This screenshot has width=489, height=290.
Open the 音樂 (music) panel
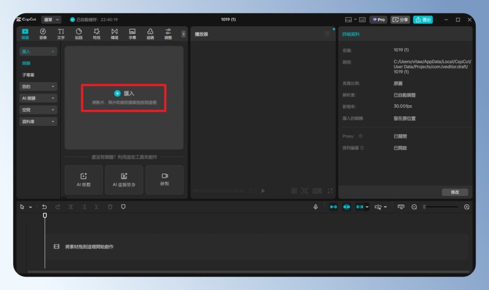pyautogui.click(x=43, y=33)
